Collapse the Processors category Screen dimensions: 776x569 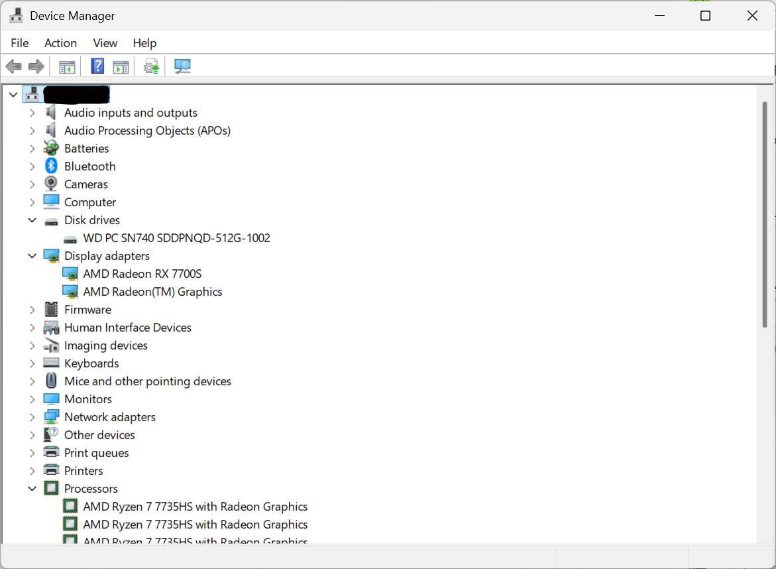click(x=32, y=489)
